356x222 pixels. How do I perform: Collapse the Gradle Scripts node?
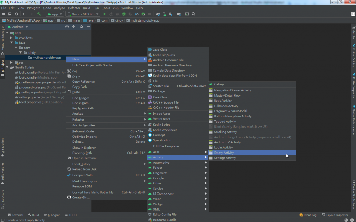[7, 67]
